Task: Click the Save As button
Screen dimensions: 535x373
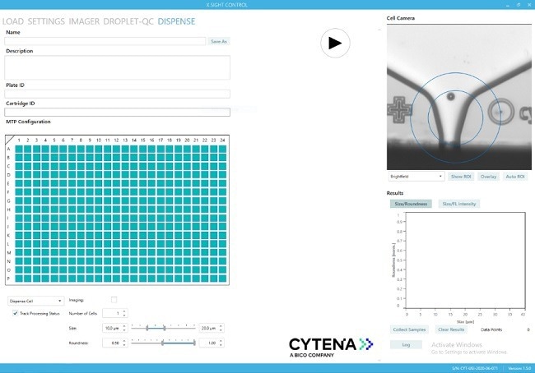Action: [x=219, y=41]
